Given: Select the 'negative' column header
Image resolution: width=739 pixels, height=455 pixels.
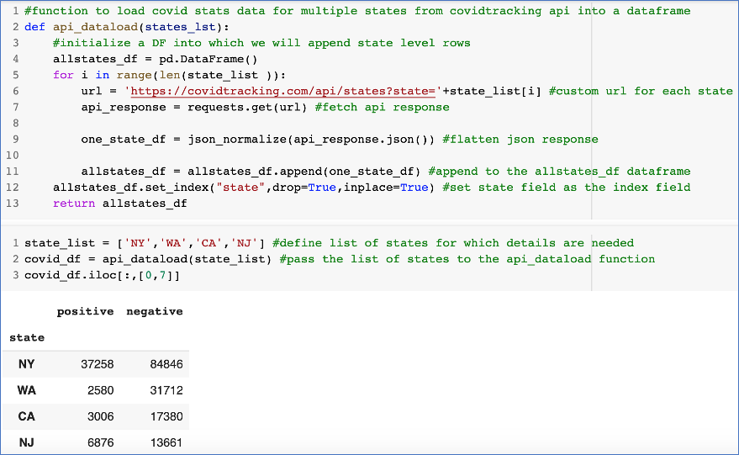Looking at the screenshot, I should point(155,311).
